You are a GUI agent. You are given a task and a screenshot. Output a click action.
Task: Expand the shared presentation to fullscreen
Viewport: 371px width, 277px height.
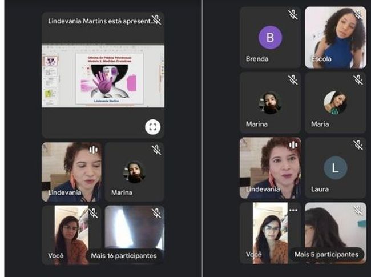point(152,127)
